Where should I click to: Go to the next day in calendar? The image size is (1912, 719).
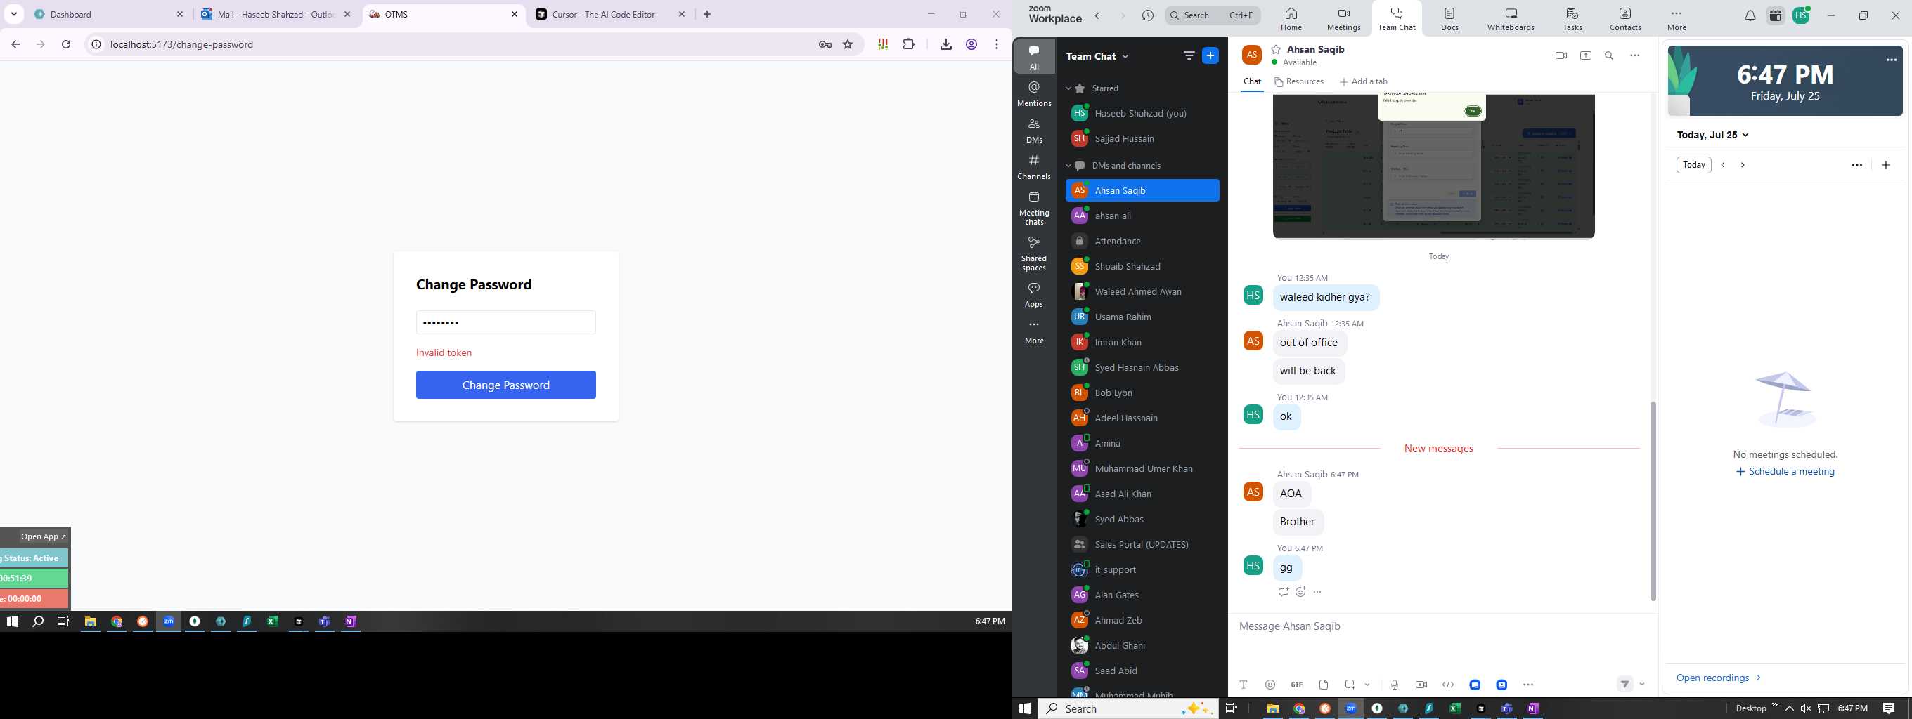[x=1743, y=165]
